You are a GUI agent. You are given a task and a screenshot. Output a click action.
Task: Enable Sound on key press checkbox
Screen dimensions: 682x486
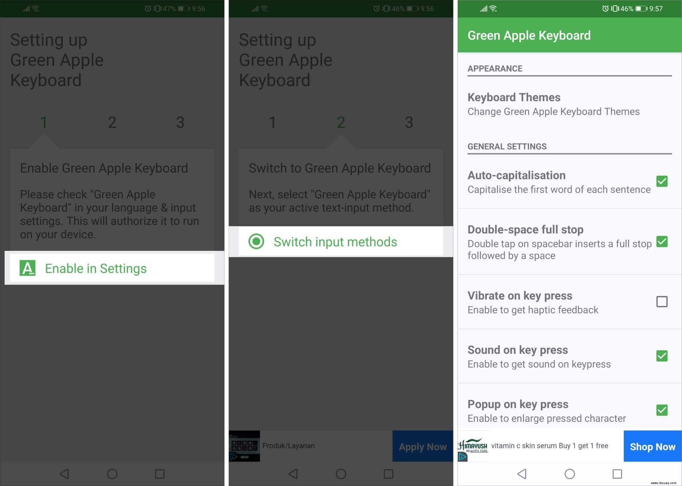point(661,355)
